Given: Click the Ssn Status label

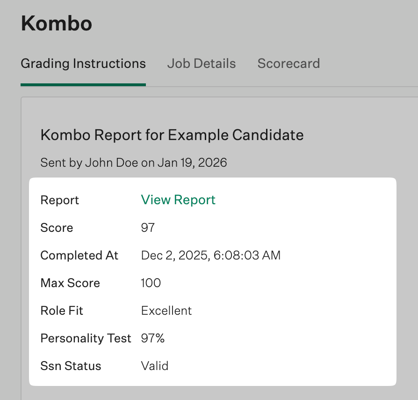Looking at the screenshot, I should 71,366.
